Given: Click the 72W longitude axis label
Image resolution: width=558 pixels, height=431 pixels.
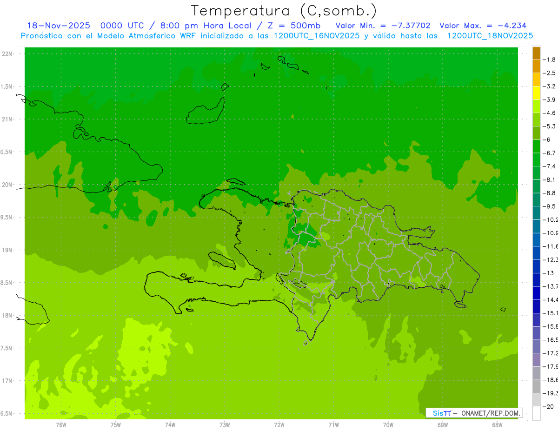Looking at the screenshot, I should 279,425.
